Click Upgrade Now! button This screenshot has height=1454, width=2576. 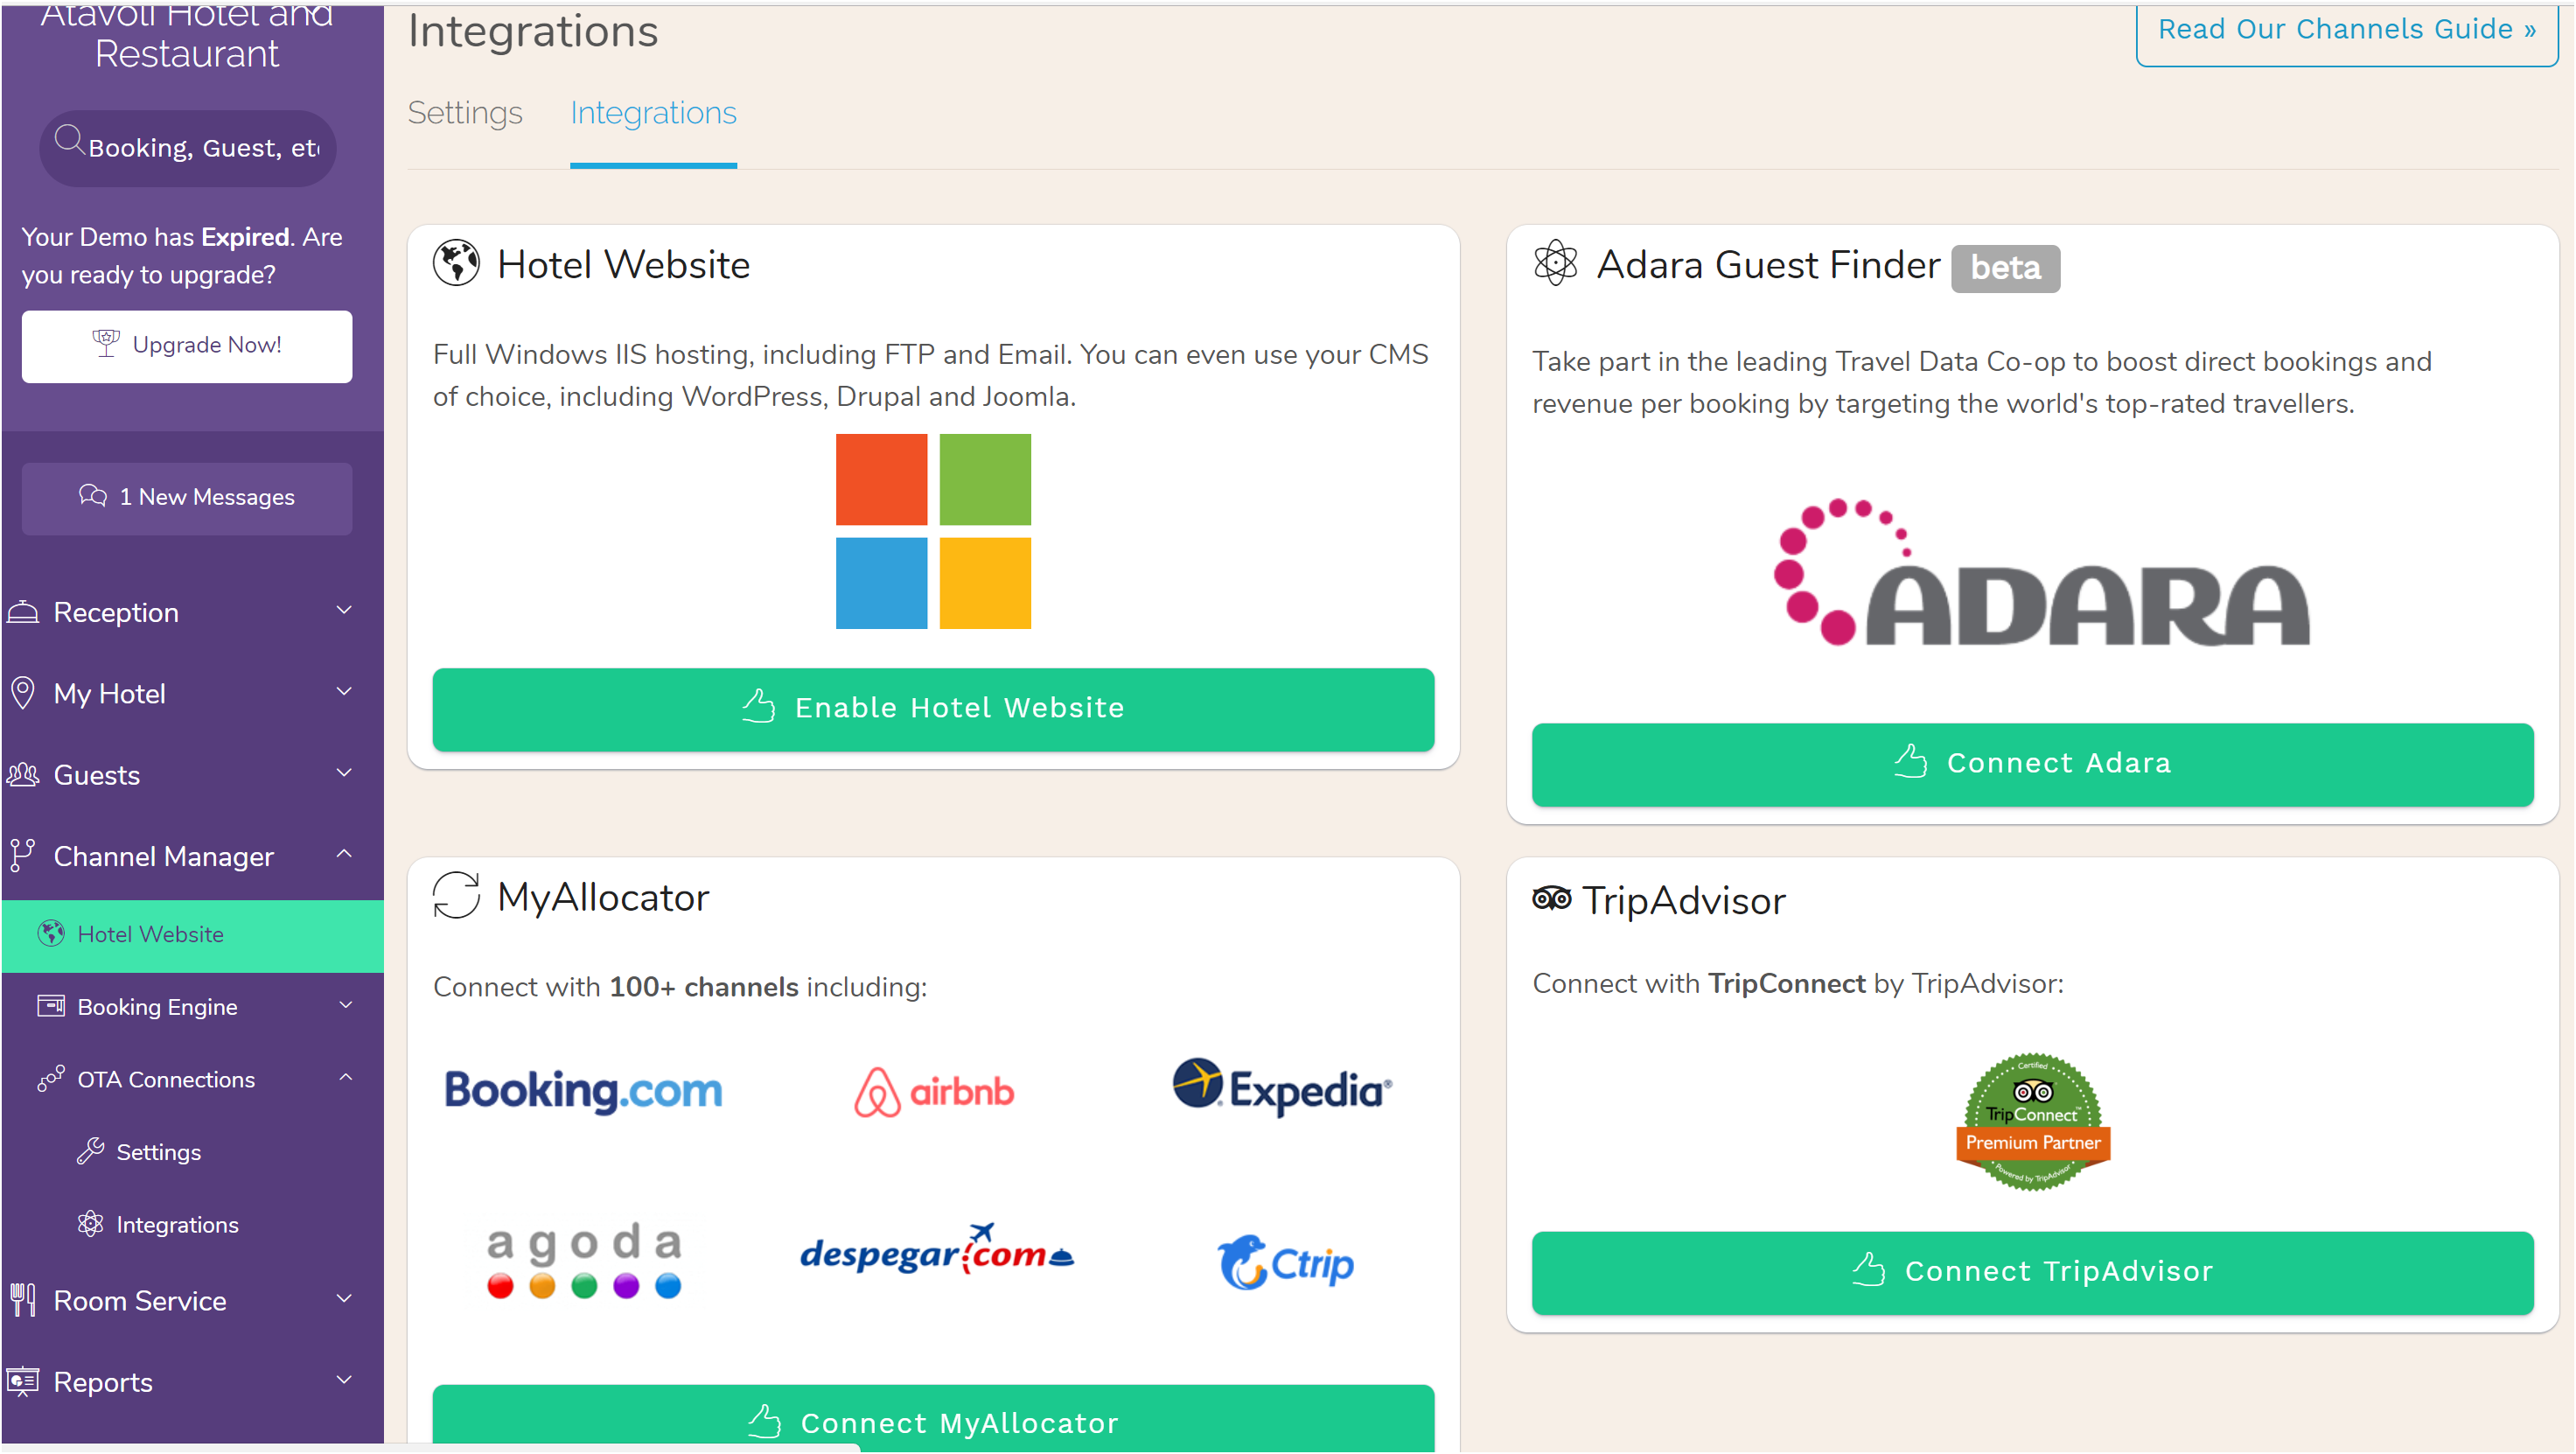(187, 346)
